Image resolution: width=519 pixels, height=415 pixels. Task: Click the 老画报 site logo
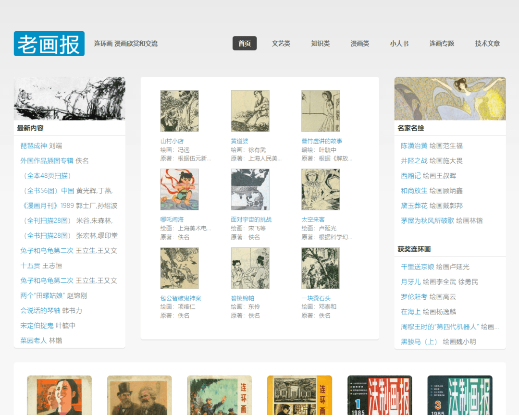click(x=49, y=44)
